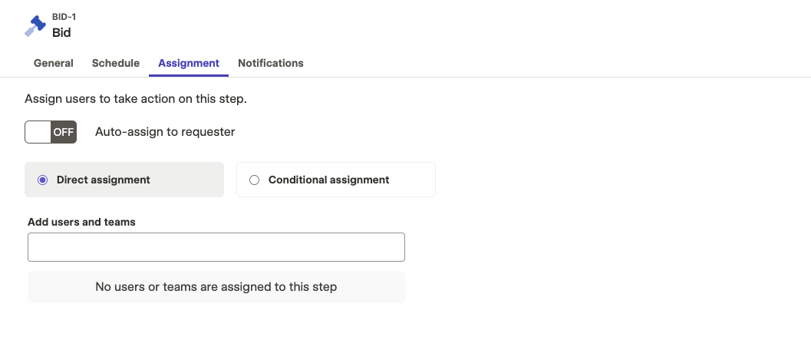Viewport: 811px width, 340px height.
Task: Select the Assignment tab
Action: pos(189,63)
